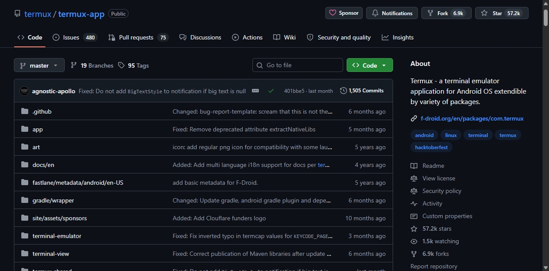Open the master branch dropdown

pos(39,65)
